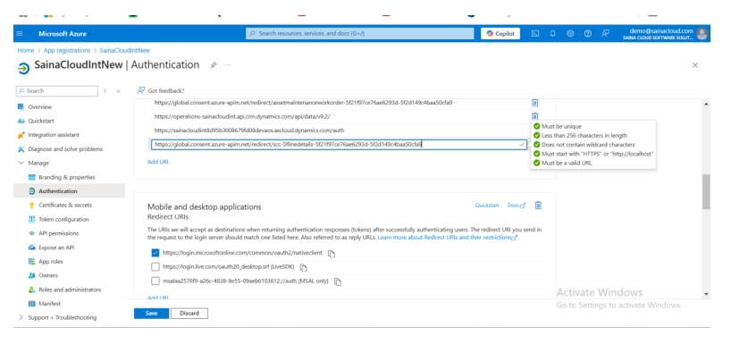Open the demo@sainacloud.com account avatar

coord(702,33)
